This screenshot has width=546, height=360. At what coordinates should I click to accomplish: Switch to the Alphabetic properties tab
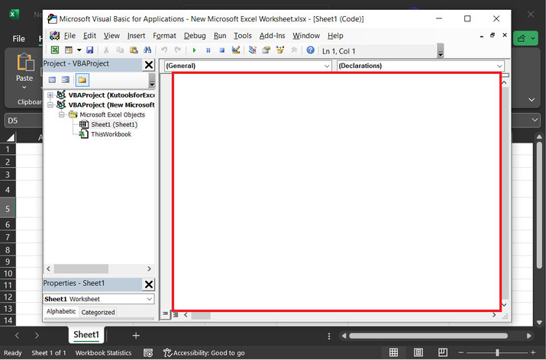(61, 311)
